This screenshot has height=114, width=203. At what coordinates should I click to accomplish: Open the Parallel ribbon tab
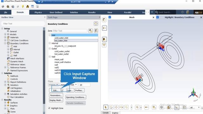128,12
